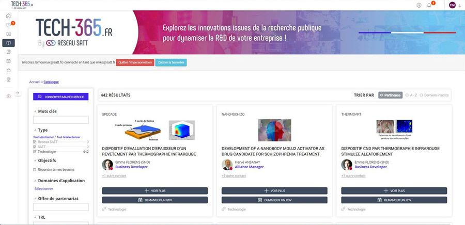The height and width of the screenshot is (225, 465).
Task: Sort results by A - Z
Action: 411,95
